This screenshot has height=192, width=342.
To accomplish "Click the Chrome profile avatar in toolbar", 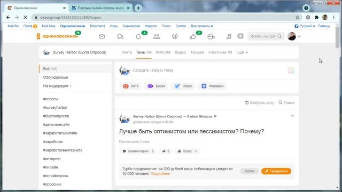I will [325, 18].
